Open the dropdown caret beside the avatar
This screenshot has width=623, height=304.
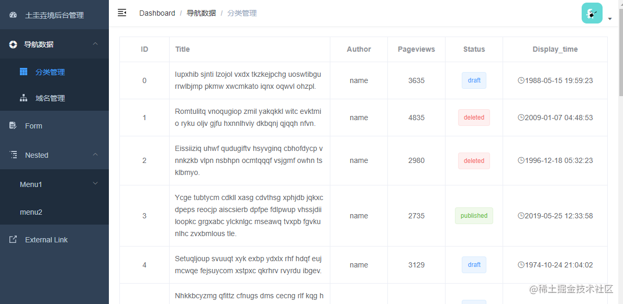click(610, 19)
